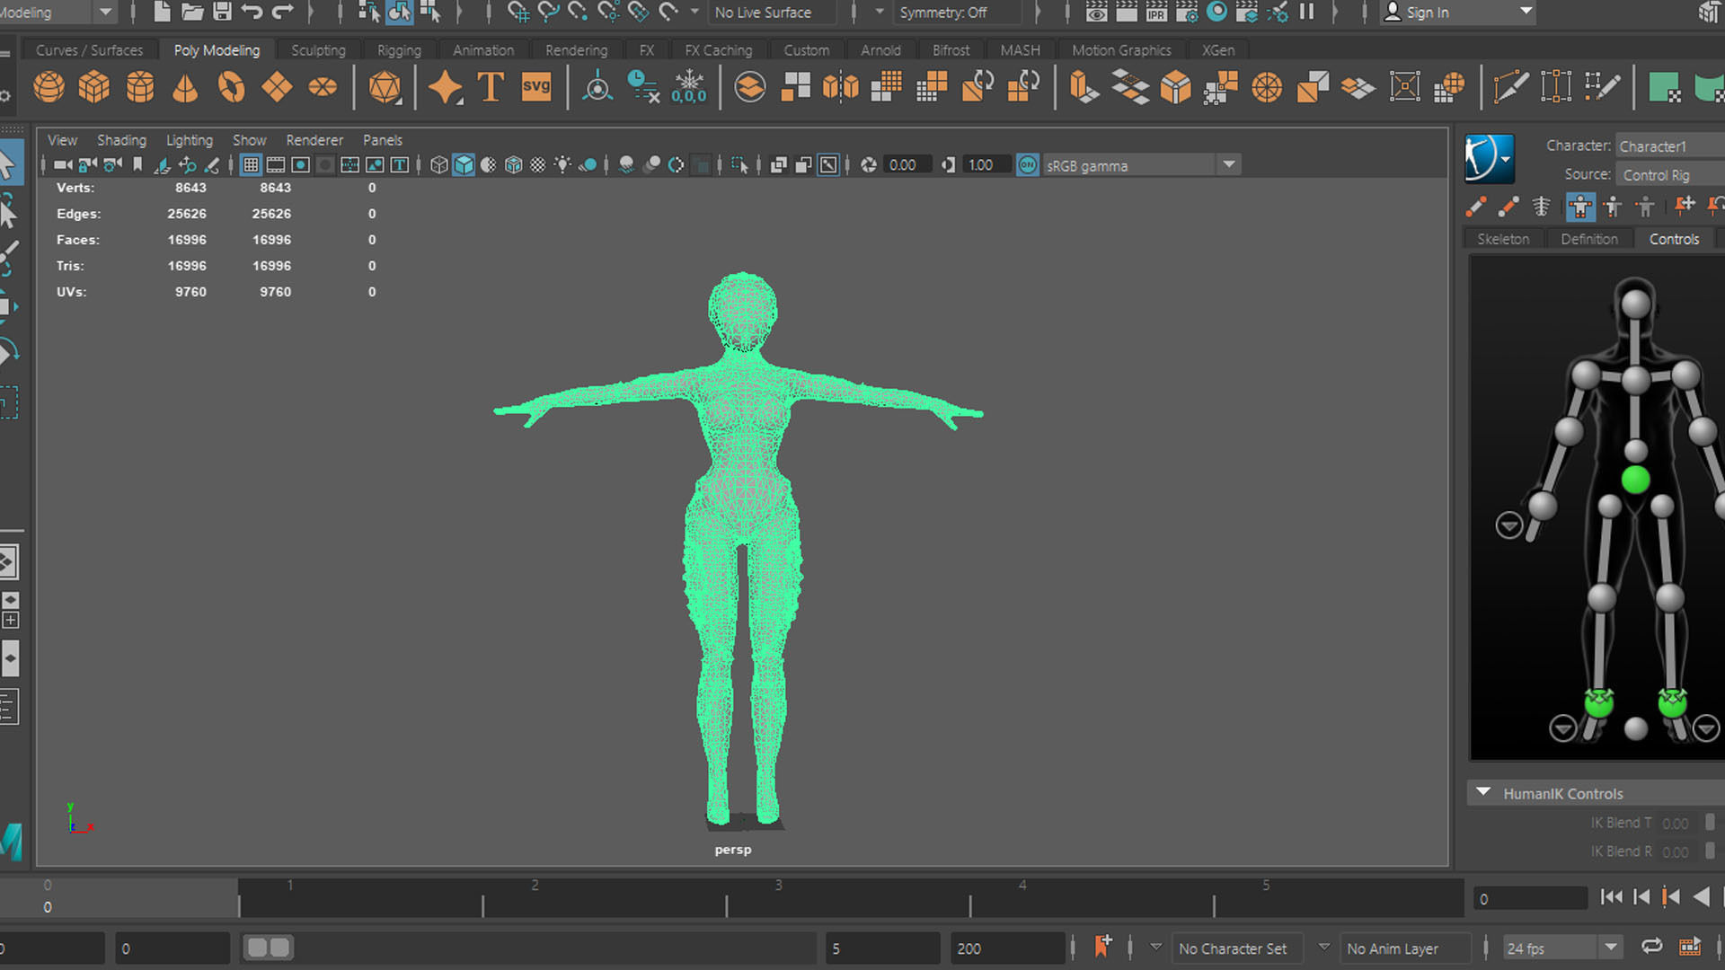This screenshot has width=1725, height=970.
Task: Switch to the Animation shelf tab
Action: click(483, 50)
